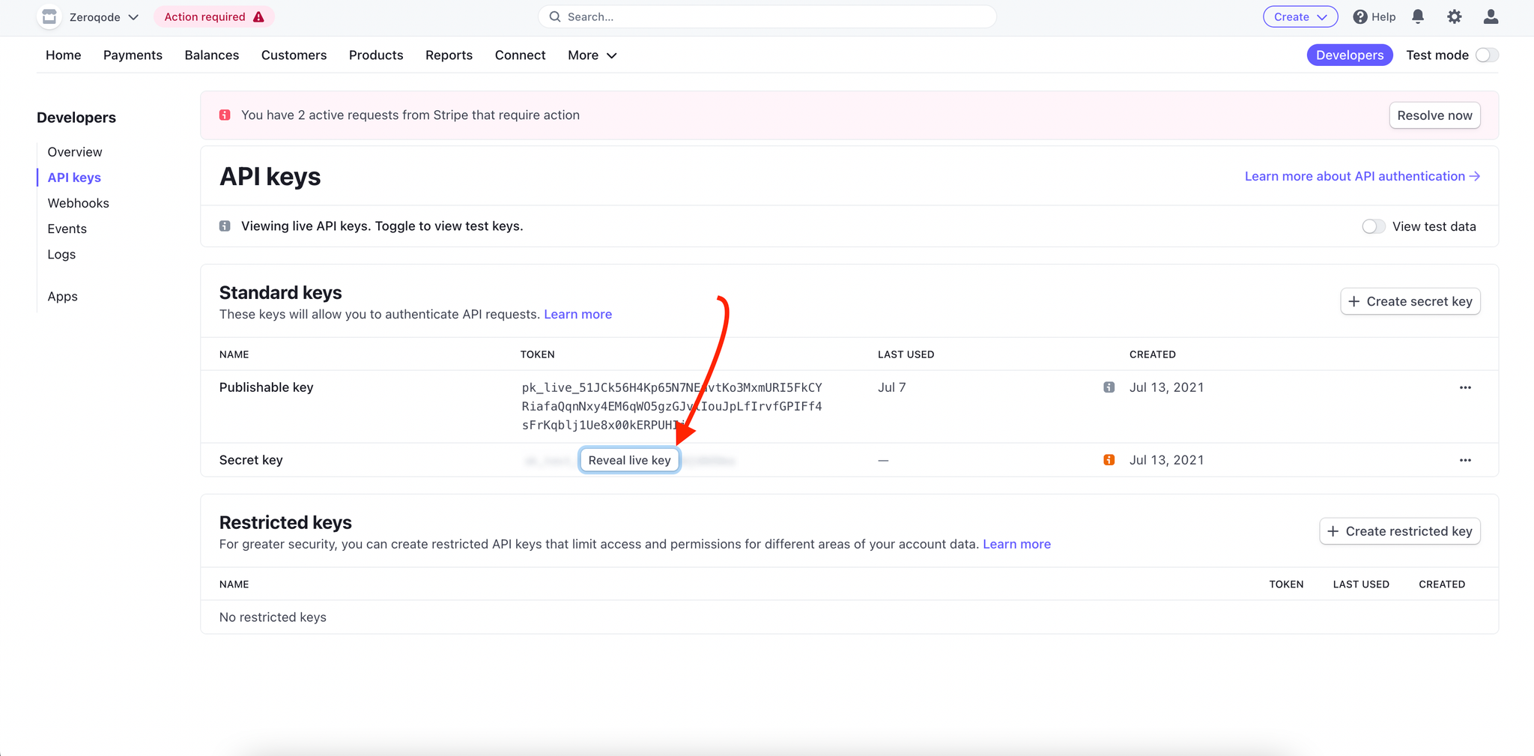
Task: Click the 'Jul 7' last used value
Action: pos(891,387)
